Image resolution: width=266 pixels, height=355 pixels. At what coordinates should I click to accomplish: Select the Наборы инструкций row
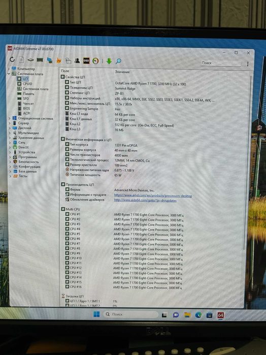coord(139,99)
